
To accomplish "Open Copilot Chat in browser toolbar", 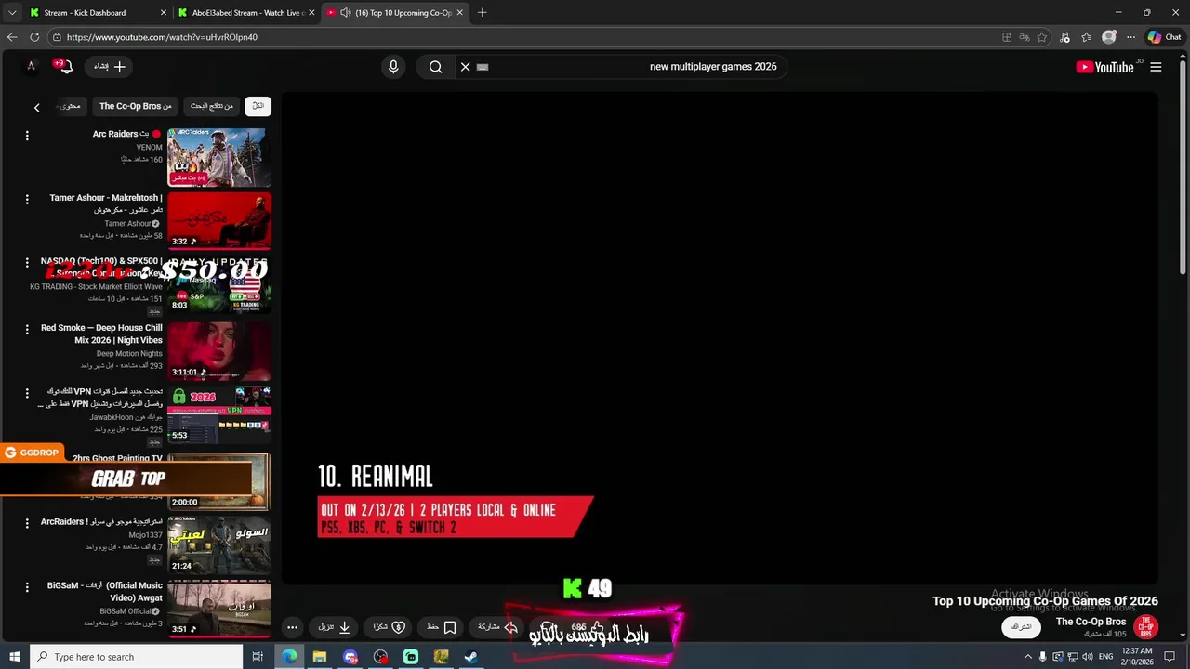I will 1164,37.
